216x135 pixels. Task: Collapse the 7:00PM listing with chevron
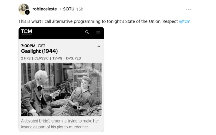click(99, 46)
